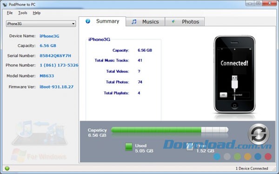Click the green Used legend square
The width and height of the screenshot is (279, 174).
[x=129, y=147]
